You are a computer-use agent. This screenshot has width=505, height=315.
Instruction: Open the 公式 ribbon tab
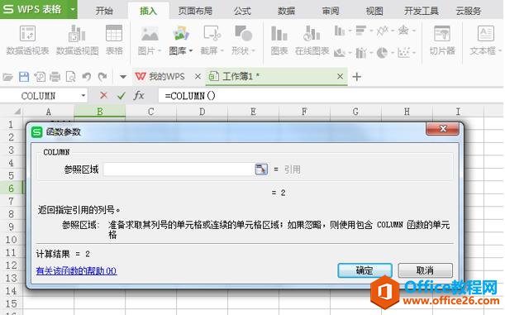click(242, 11)
